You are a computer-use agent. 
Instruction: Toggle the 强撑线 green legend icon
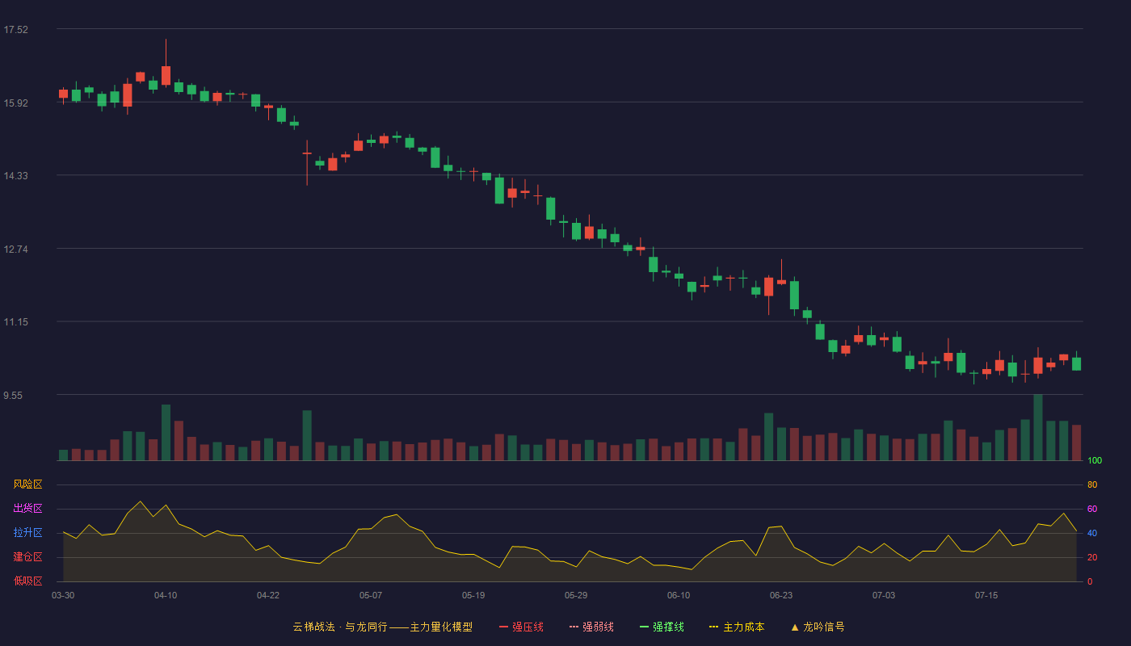pyautogui.click(x=644, y=627)
